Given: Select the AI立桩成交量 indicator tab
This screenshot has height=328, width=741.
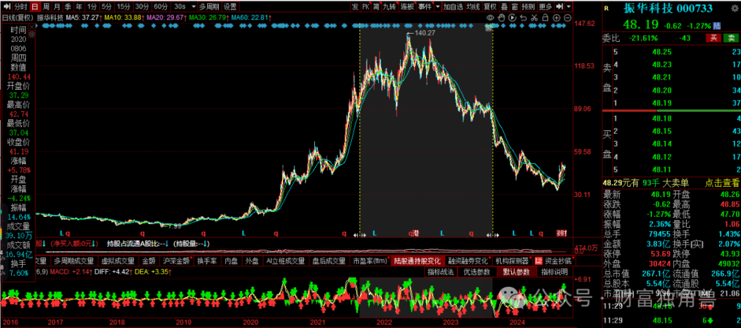Looking at the screenshot, I should pos(285,261).
